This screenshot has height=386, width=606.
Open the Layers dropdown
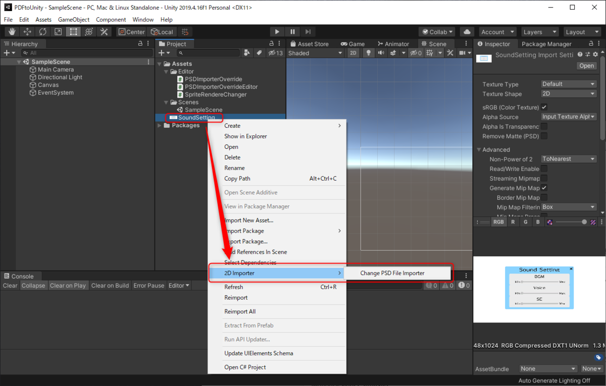pyautogui.click(x=540, y=32)
